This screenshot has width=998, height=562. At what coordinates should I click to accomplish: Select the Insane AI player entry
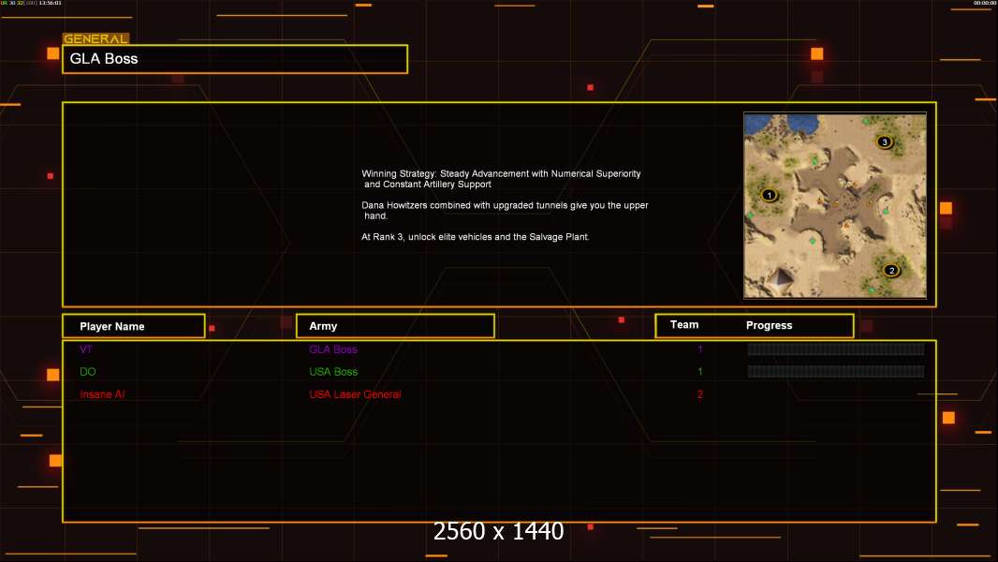click(102, 394)
